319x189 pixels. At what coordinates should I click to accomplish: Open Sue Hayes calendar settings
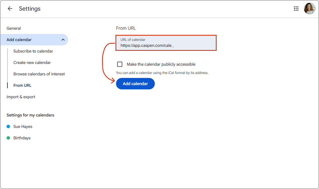click(x=23, y=126)
